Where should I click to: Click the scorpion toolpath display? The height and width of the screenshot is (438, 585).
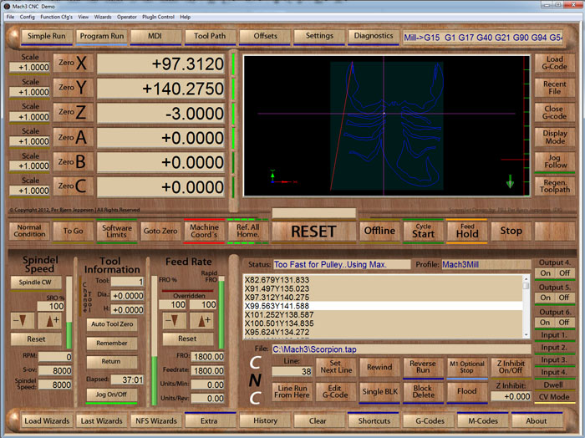386,125
